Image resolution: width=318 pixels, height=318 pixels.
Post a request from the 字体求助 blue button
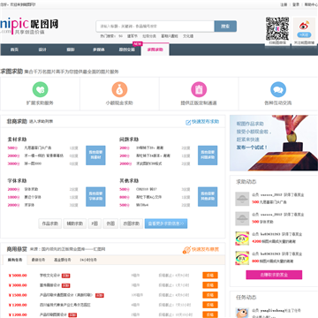coord(95,196)
